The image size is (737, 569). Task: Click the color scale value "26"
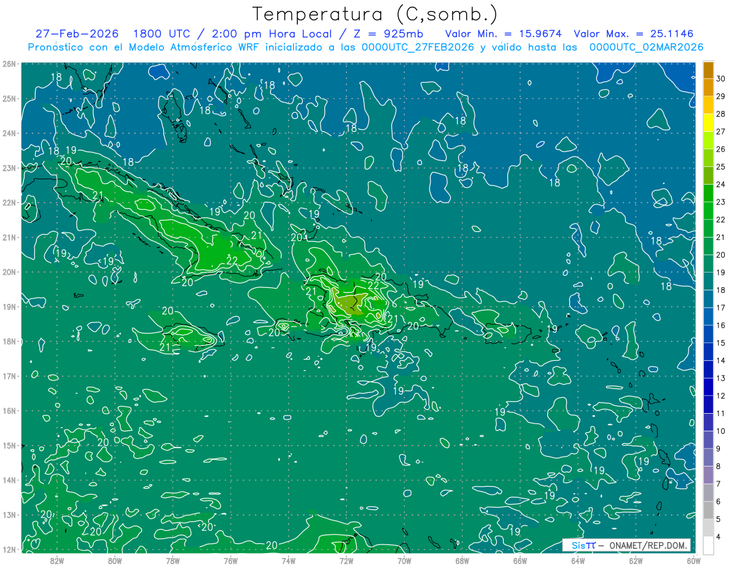[x=720, y=149]
